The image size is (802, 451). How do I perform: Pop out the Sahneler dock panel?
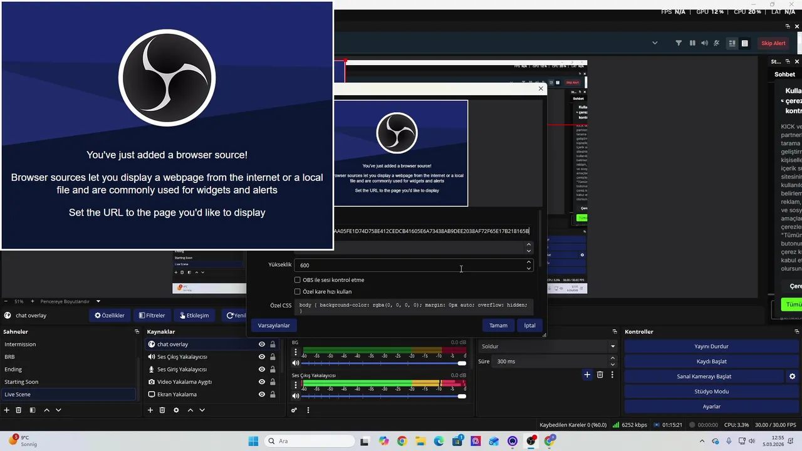tap(137, 331)
